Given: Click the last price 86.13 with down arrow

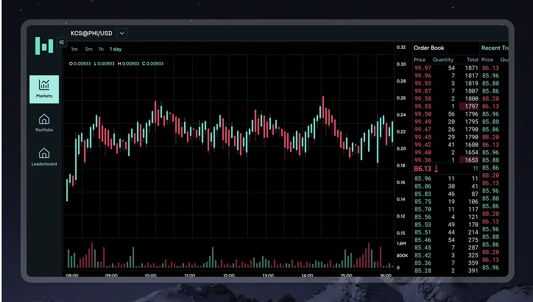Looking at the screenshot, I should tap(426, 169).
